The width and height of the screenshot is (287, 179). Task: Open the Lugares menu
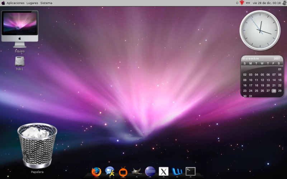(32, 3)
